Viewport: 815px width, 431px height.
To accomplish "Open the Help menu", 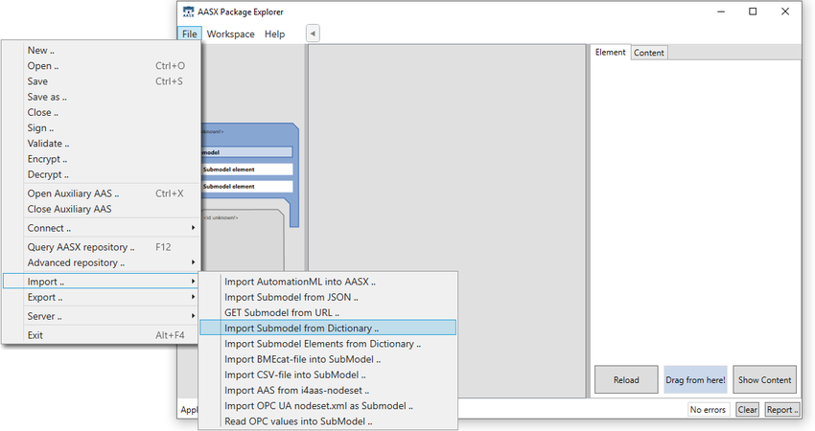I will coord(274,34).
